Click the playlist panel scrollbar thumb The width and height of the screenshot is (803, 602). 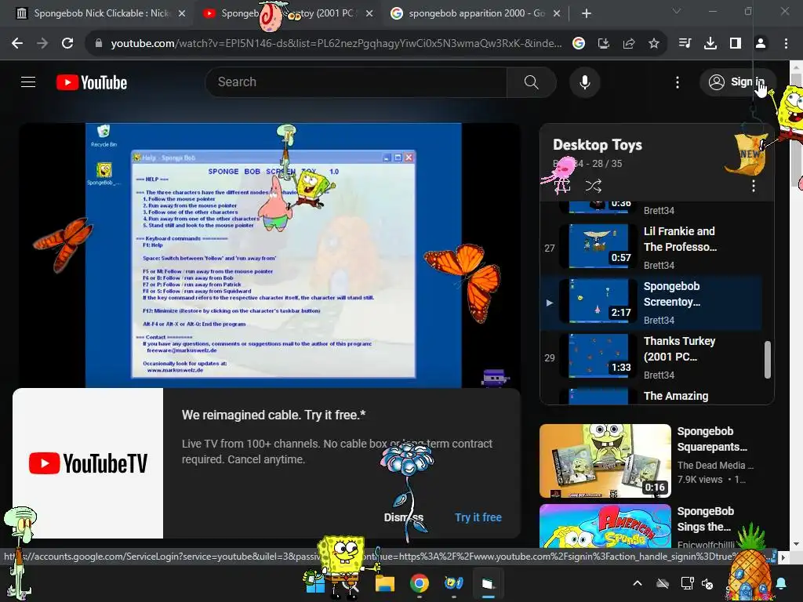coord(767,360)
